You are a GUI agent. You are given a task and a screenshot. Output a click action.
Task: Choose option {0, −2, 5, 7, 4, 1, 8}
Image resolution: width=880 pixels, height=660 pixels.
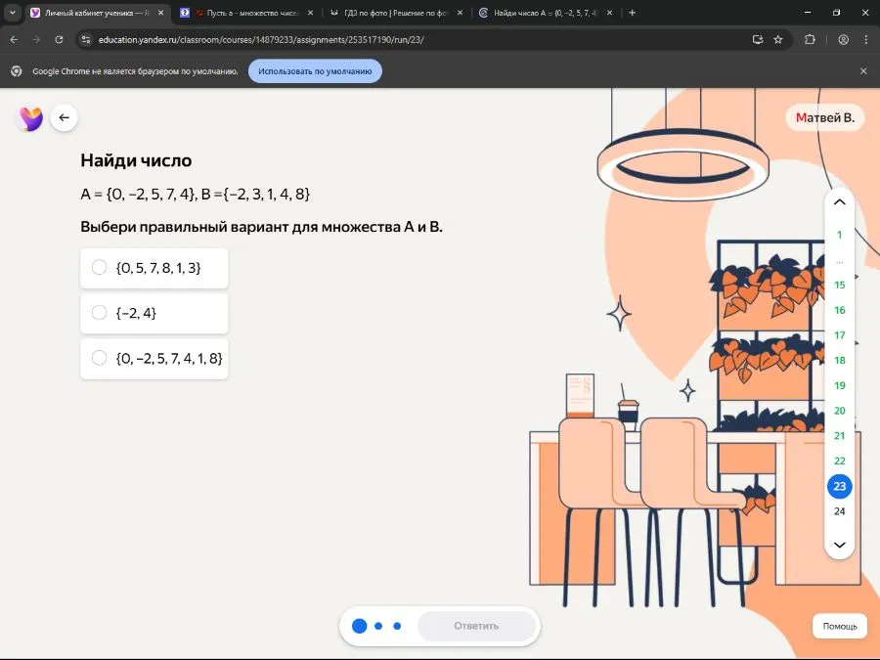tap(99, 358)
